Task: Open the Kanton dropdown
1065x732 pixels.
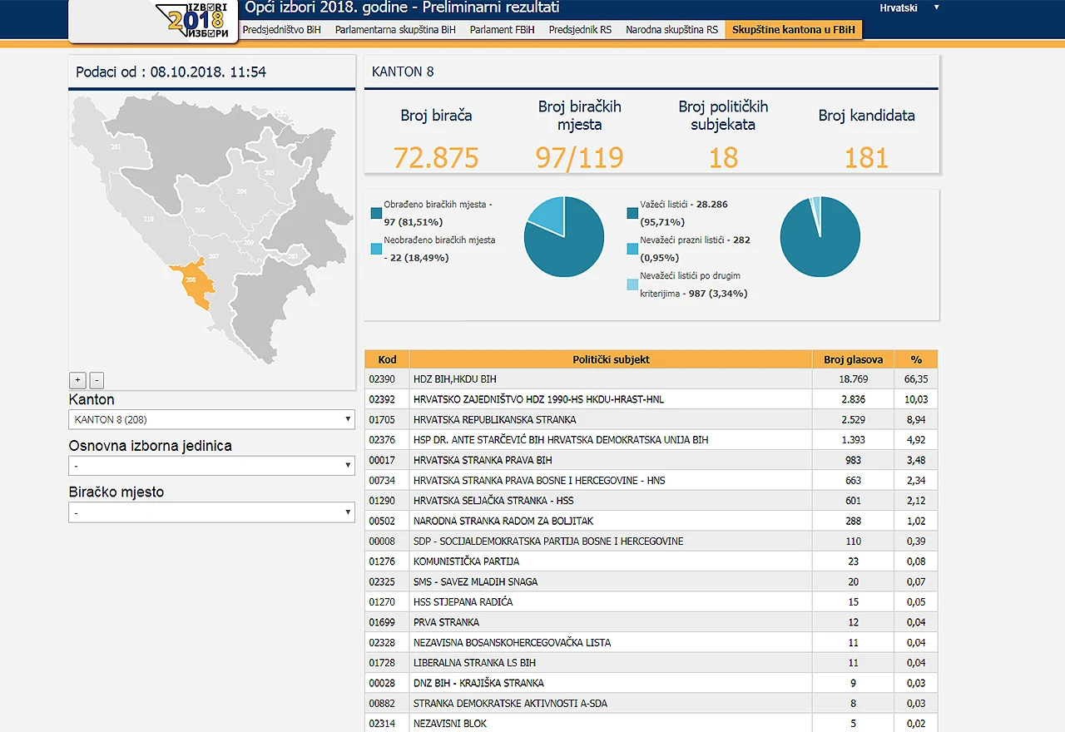Action: tap(212, 419)
